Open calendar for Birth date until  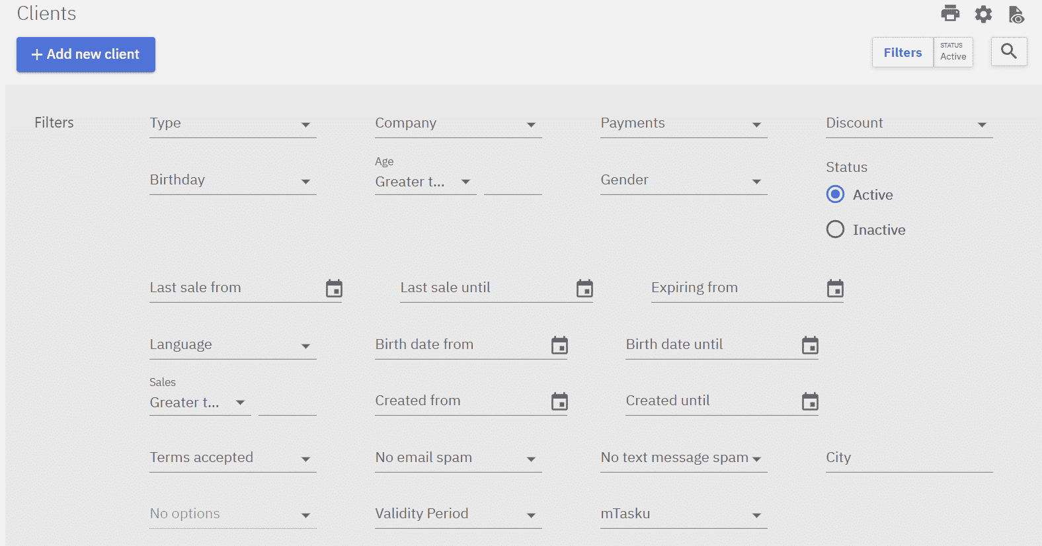coord(810,346)
